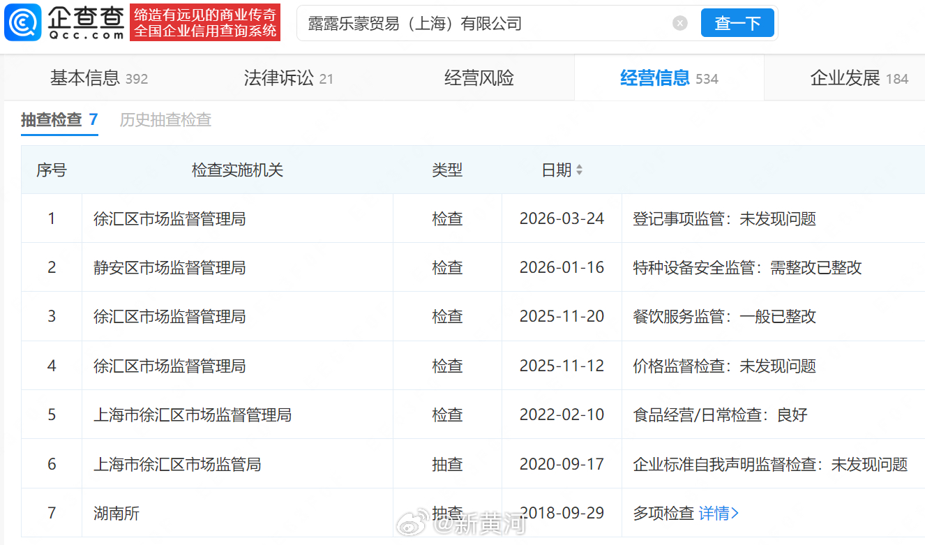Click the date 2020-09-17
This screenshot has width=925, height=545.
coord(562,464)
